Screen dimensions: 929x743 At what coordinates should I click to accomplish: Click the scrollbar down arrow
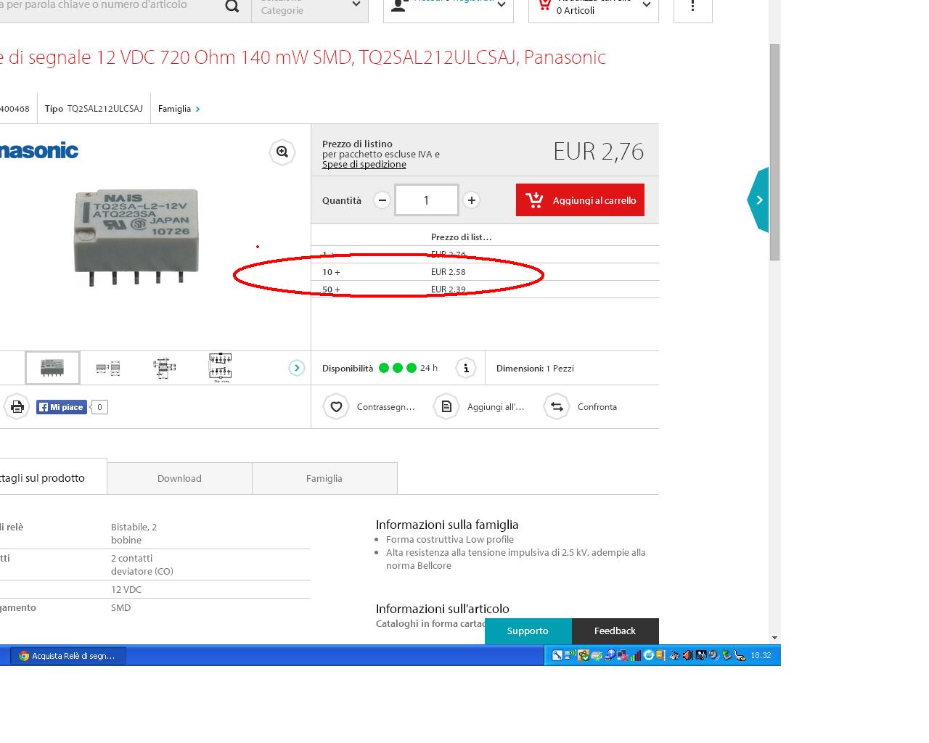click(x=775, y=638)
